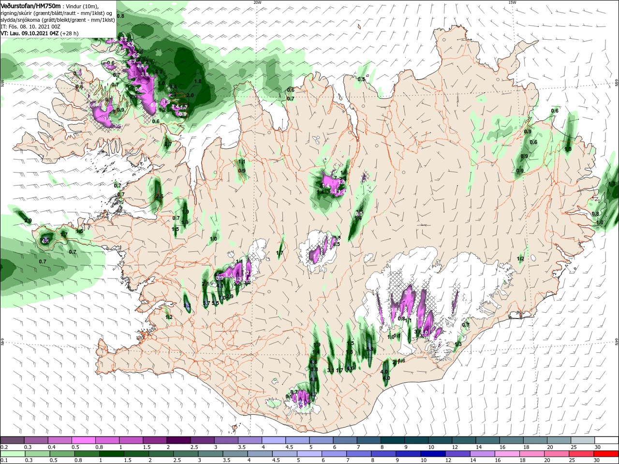Viewport: 619px width, 464px height.
Task: Click the '25' label in the lower legend
Action: click(x=572, y=461)
